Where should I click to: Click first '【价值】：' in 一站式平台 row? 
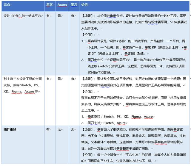89,35
